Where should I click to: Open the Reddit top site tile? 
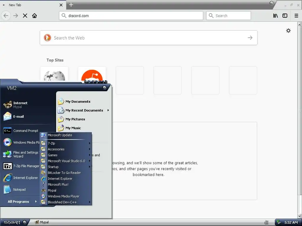pos(92,74)
